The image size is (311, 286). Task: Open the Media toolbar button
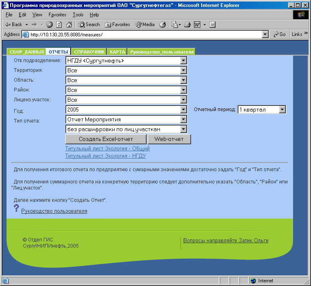point(145,25)
